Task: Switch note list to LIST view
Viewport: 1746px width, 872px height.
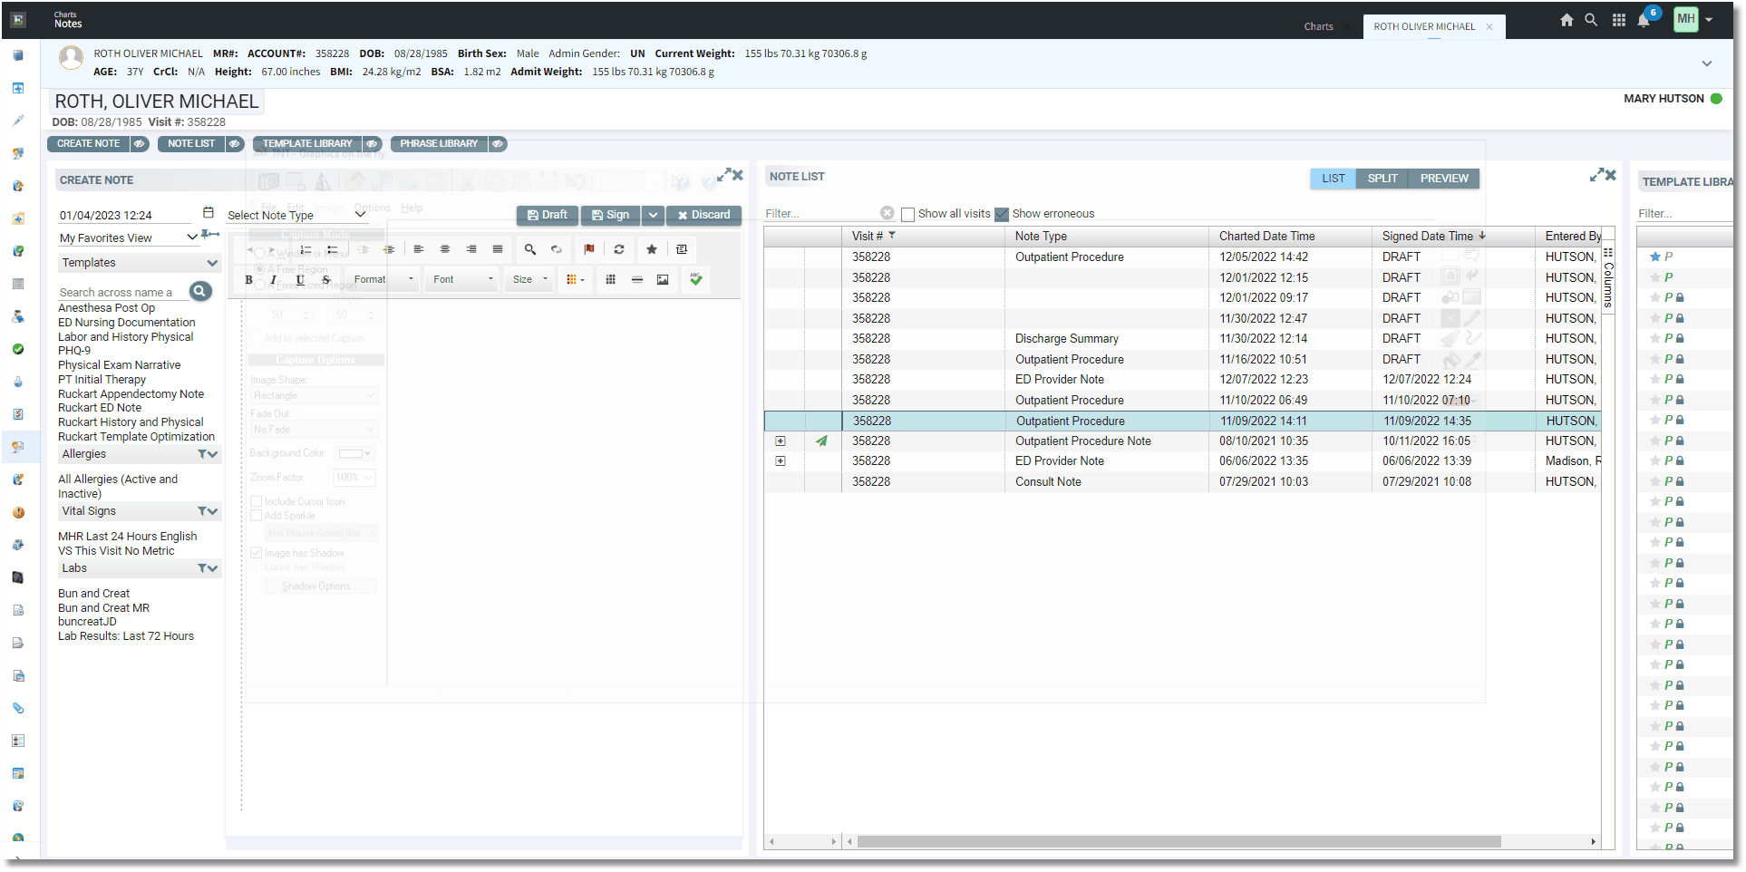Action: [x=1334, y=179]
